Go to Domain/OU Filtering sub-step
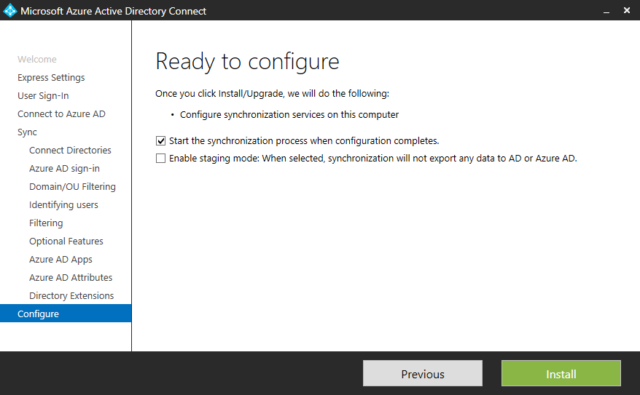The height and width of the screenshot is (395, 640). [72, 186]
